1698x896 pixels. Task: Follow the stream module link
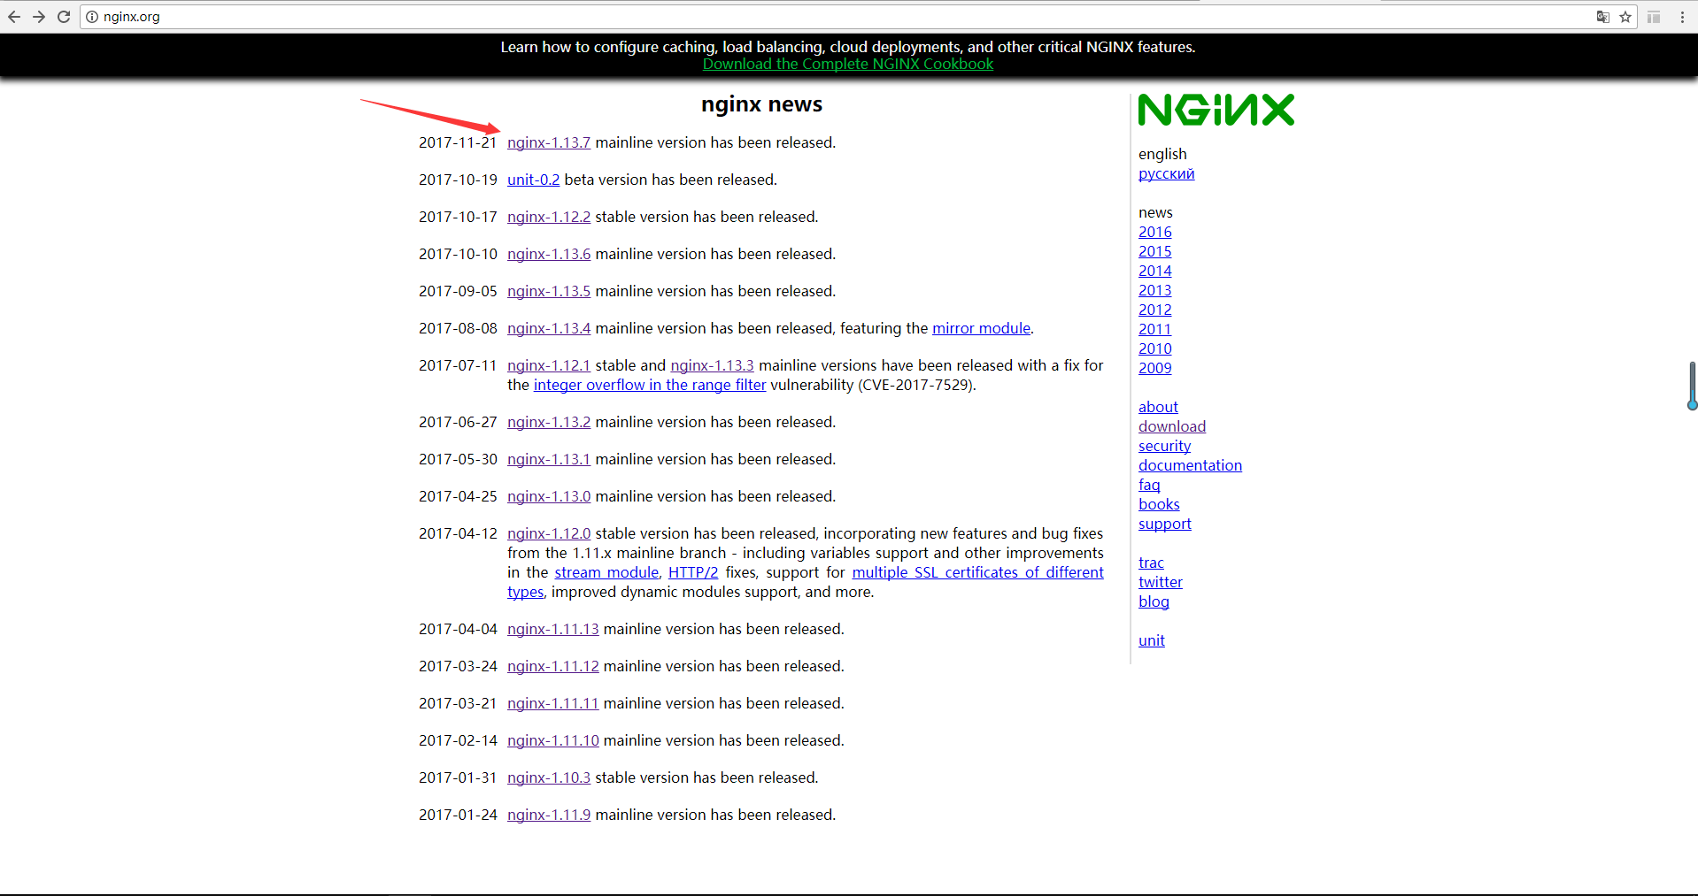pos(606,572)
